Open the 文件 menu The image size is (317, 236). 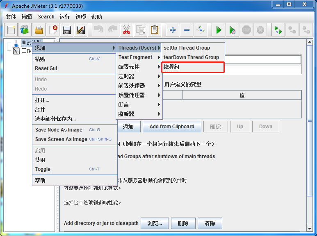pos(11,17)
